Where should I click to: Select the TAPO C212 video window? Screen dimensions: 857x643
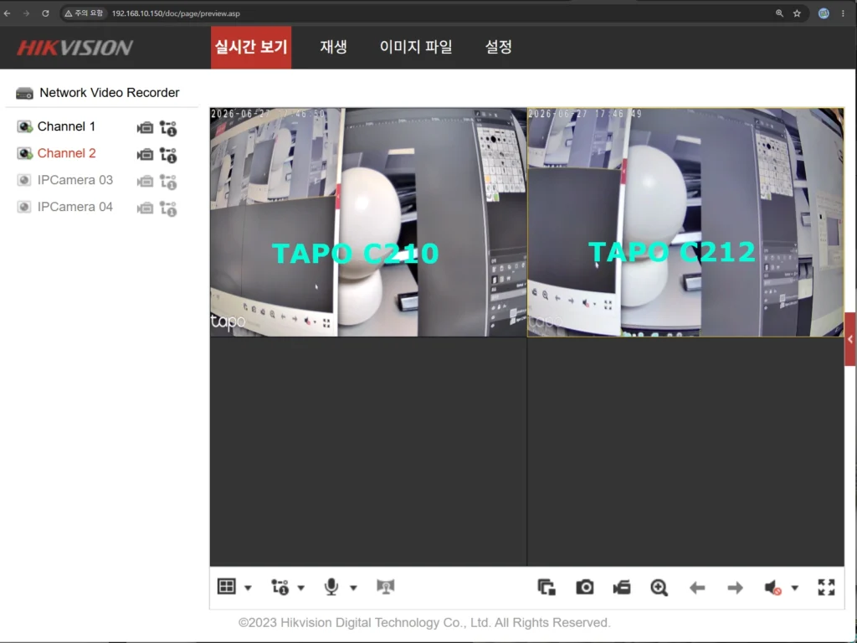(685, 222)
